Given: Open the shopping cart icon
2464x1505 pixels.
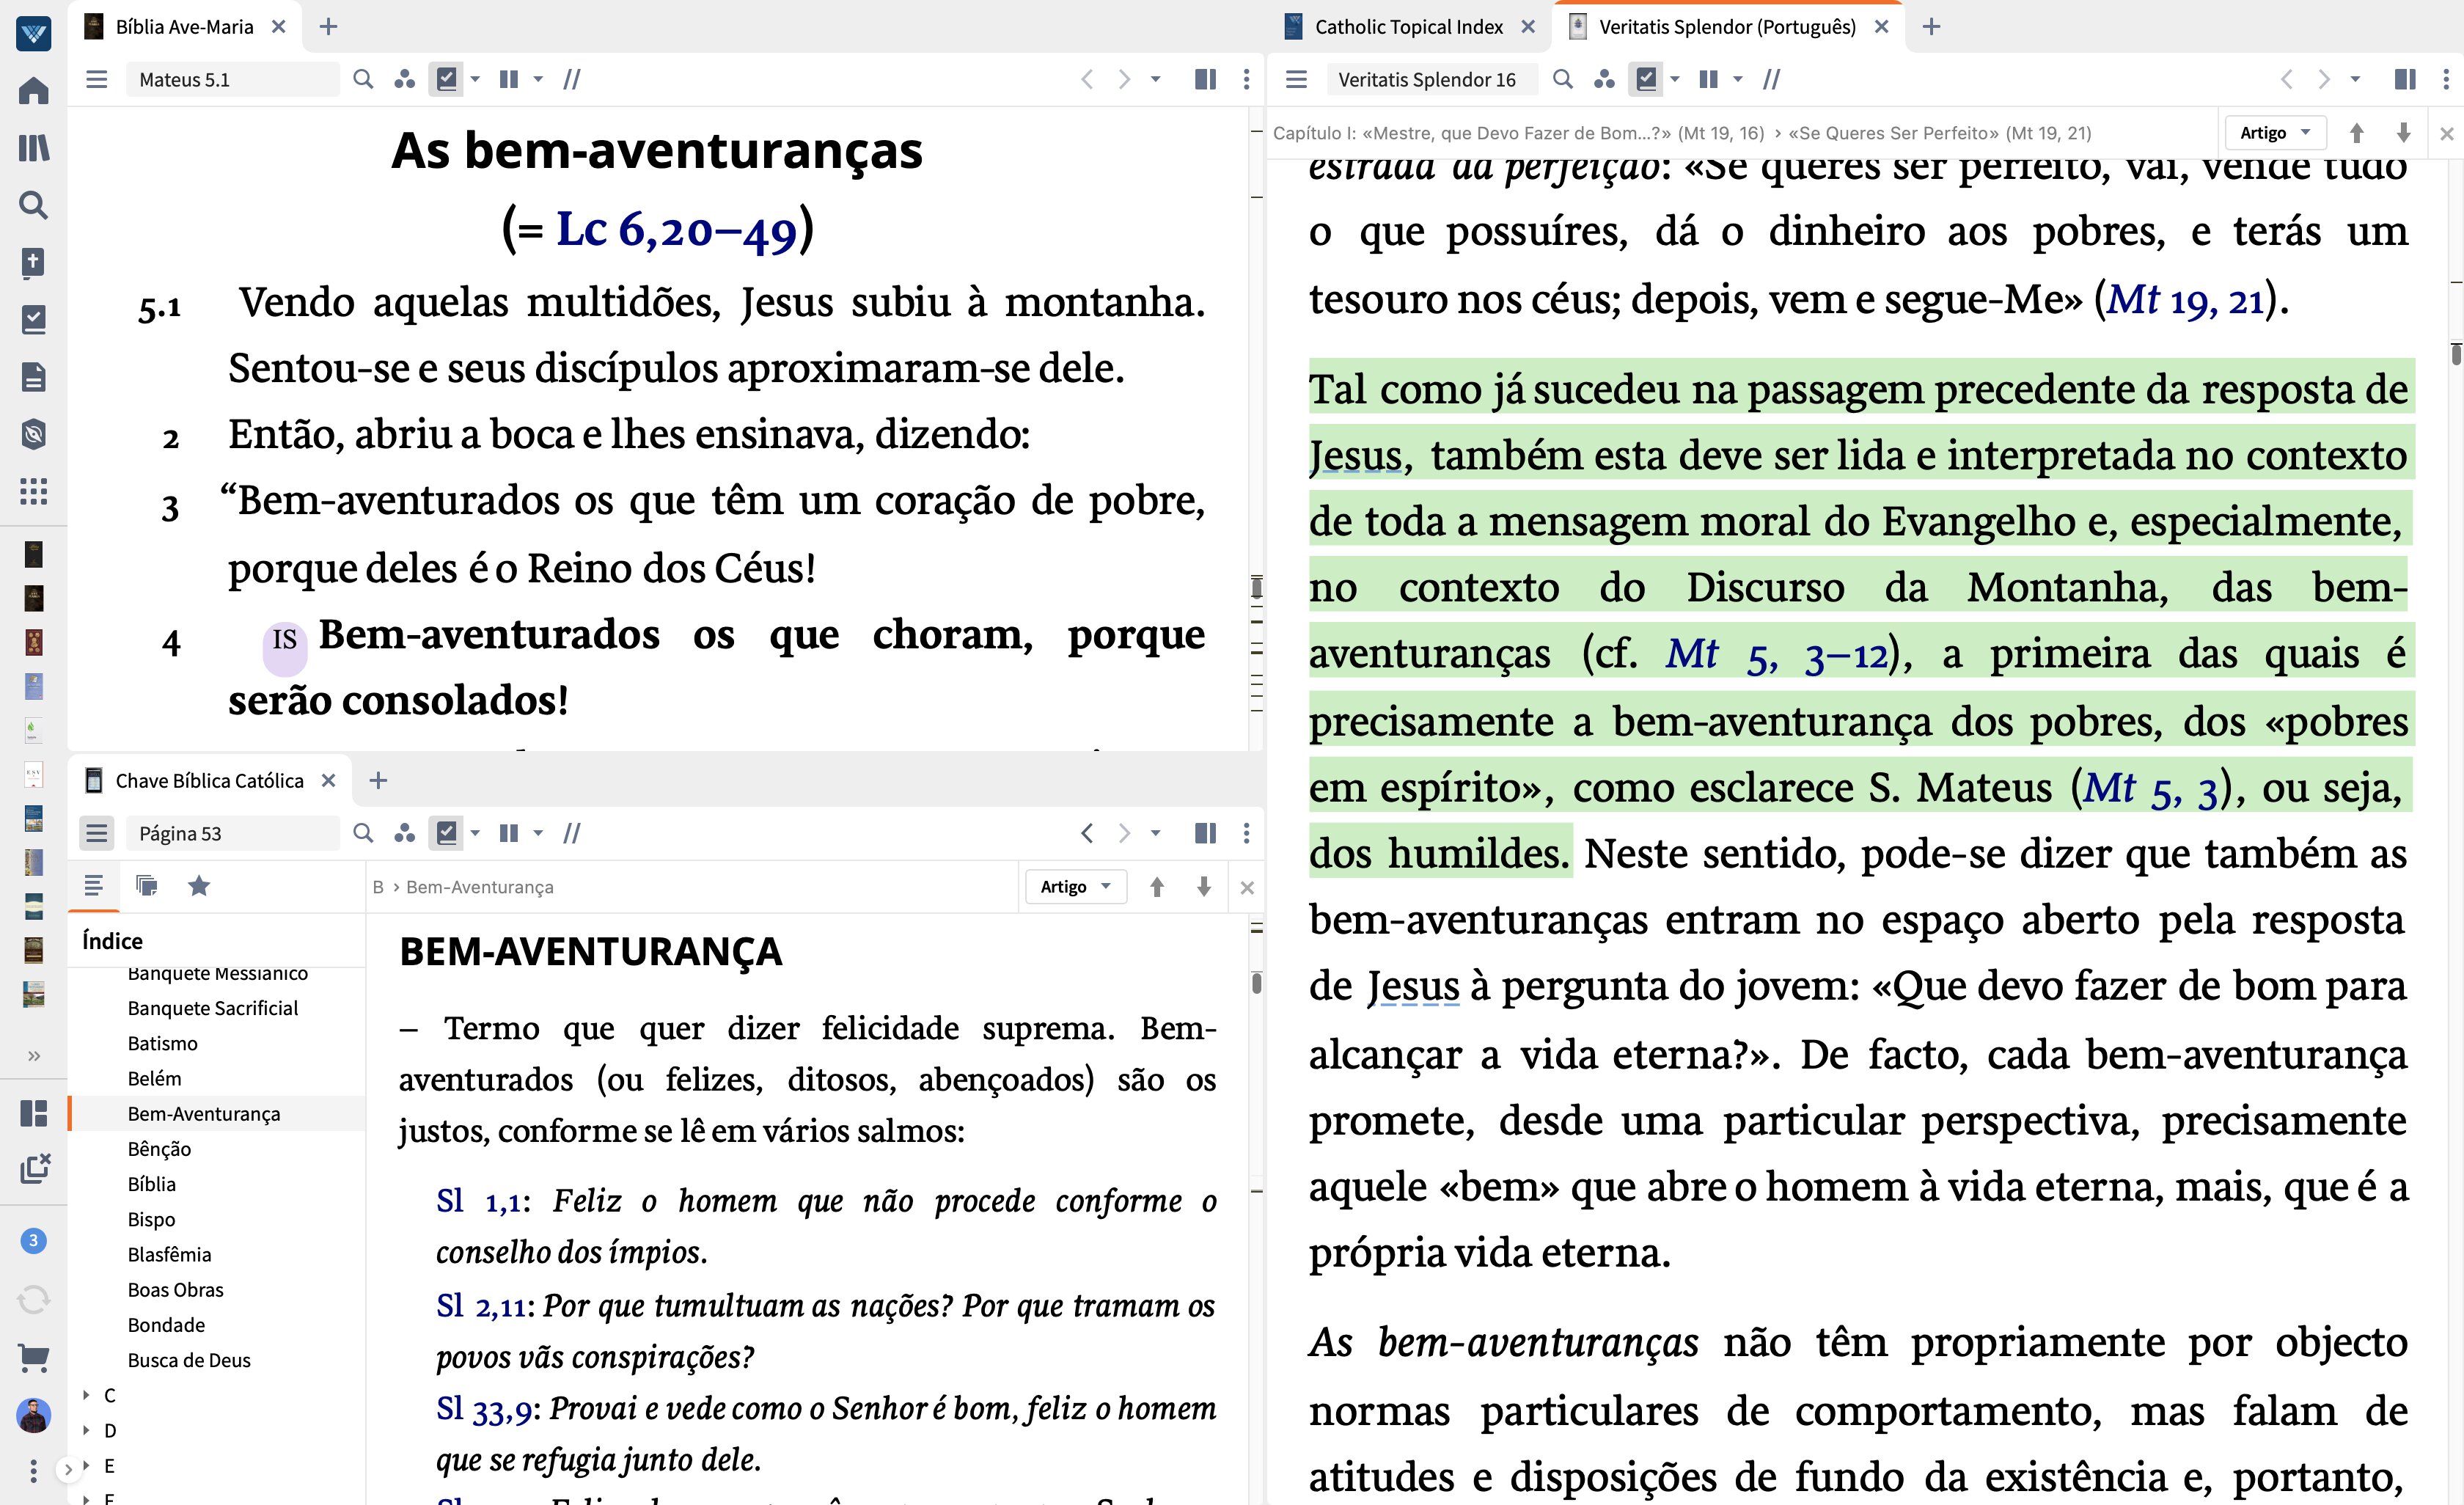Looking at the screenshot, I should (x=33, y=1357).
